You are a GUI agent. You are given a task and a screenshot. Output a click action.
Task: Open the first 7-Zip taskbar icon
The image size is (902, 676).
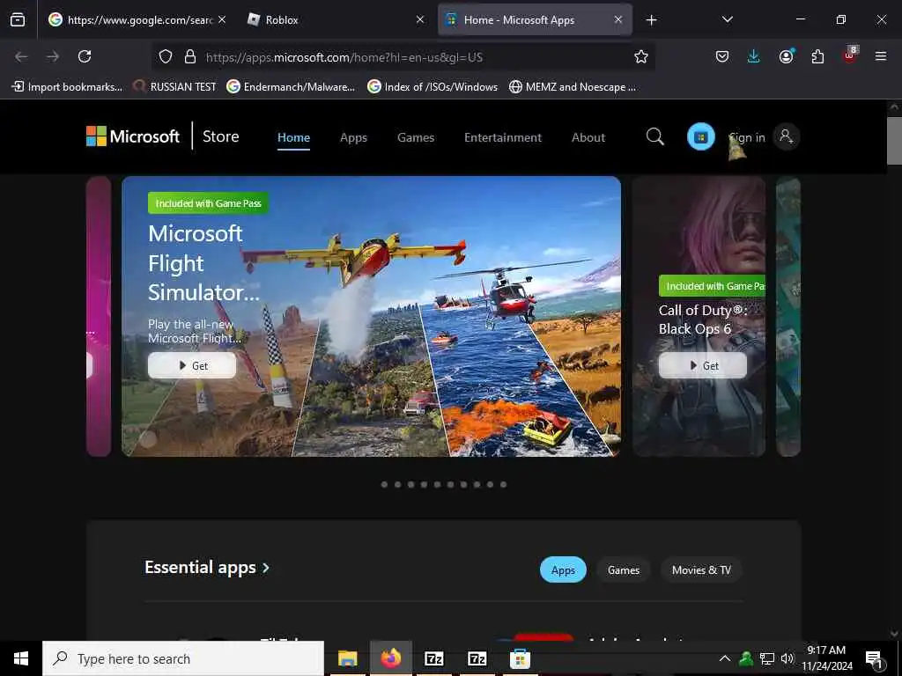[433, 658]
